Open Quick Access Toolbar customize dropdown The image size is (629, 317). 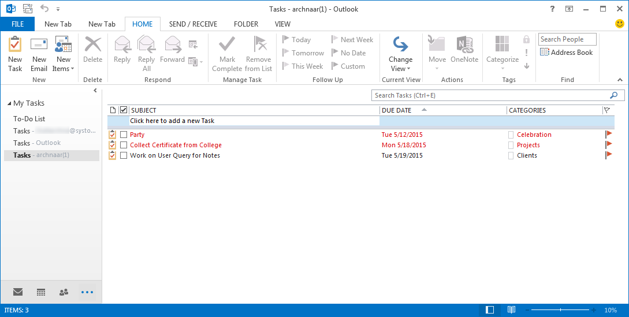pos(58,9)
